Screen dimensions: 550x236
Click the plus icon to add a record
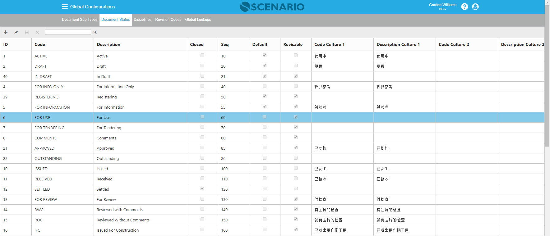click(6, 32)
